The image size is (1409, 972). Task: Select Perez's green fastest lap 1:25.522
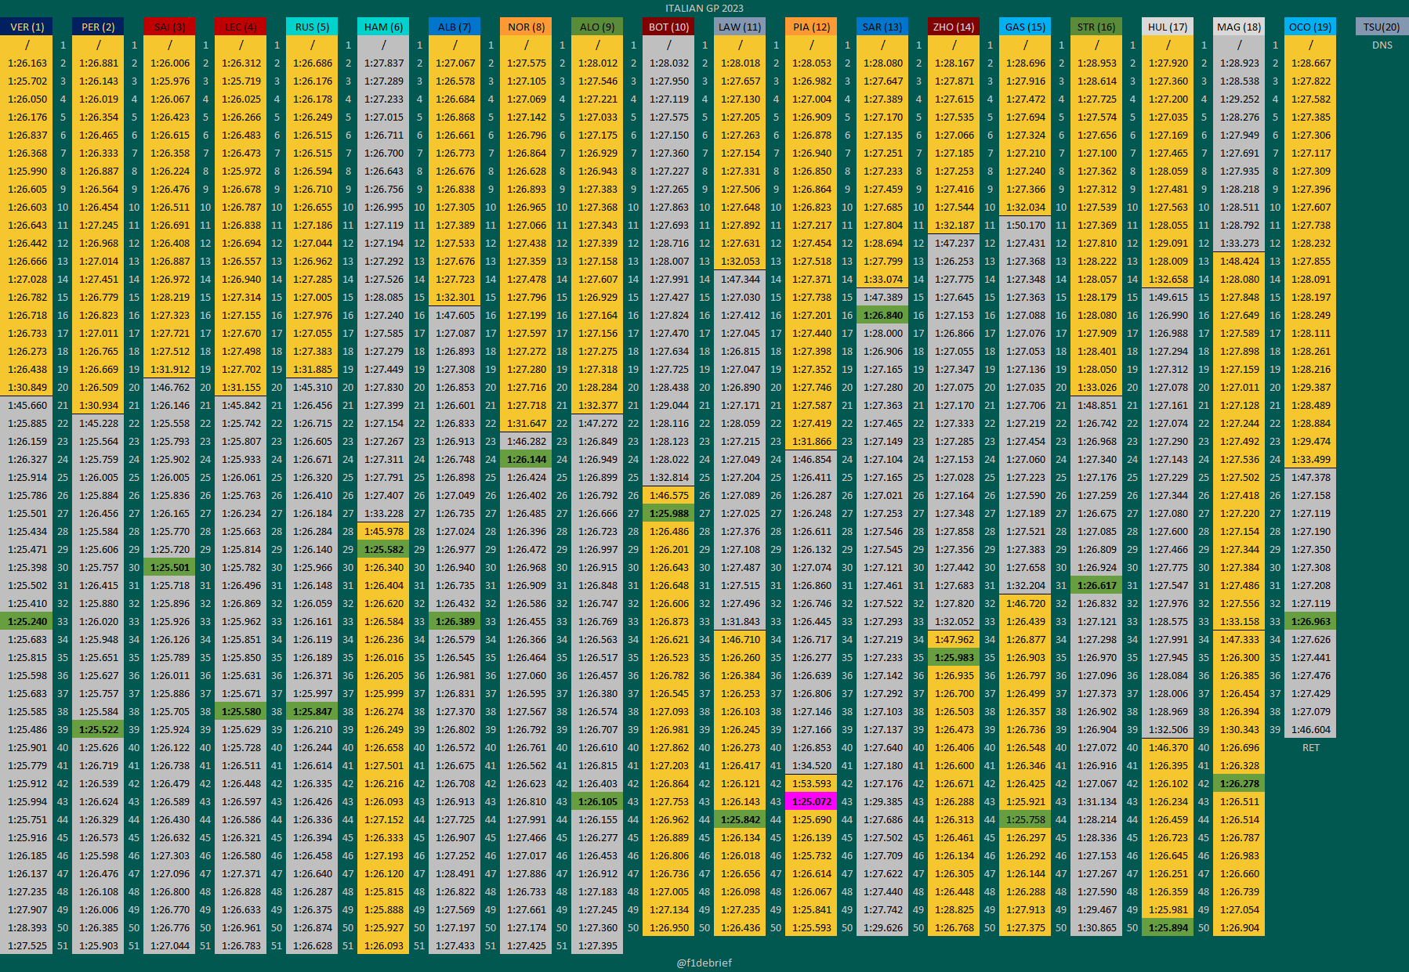tap(99, 729)
